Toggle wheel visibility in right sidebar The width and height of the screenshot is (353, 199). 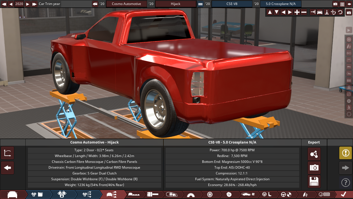point(349,39)
